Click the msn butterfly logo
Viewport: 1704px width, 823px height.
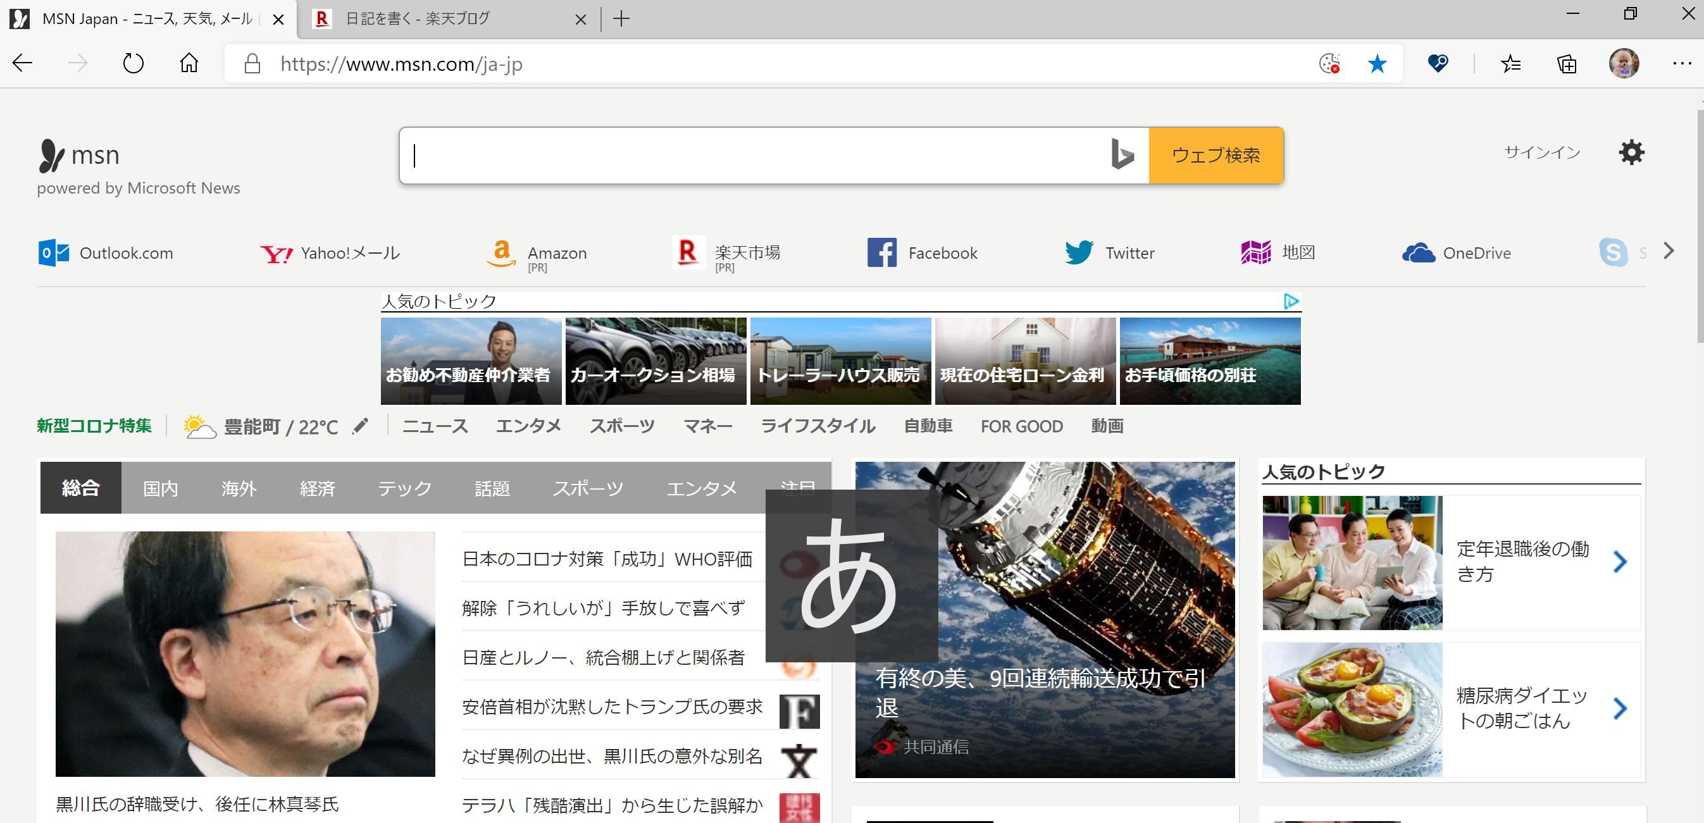pyautogui.click(x=52, y=156)
